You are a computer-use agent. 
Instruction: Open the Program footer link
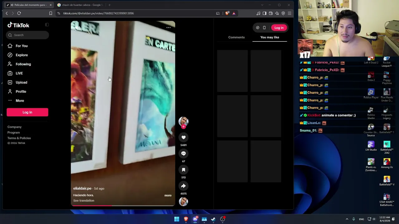point(14,133)
